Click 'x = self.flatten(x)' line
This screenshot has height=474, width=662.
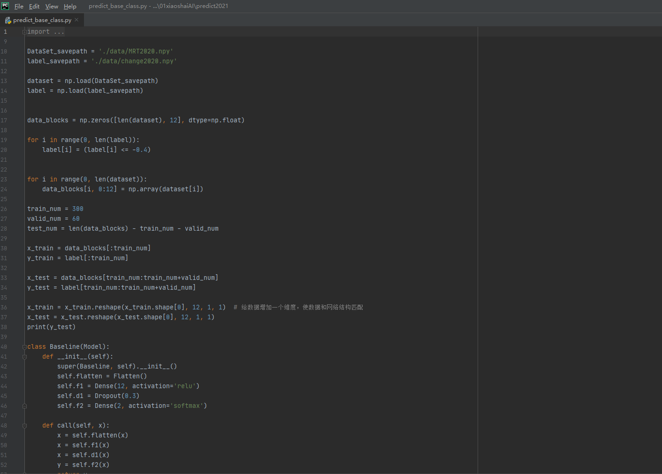tap(92, 436)
